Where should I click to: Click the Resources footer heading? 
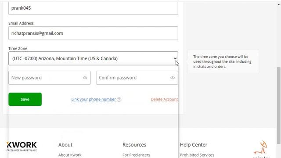pos(134,144)
